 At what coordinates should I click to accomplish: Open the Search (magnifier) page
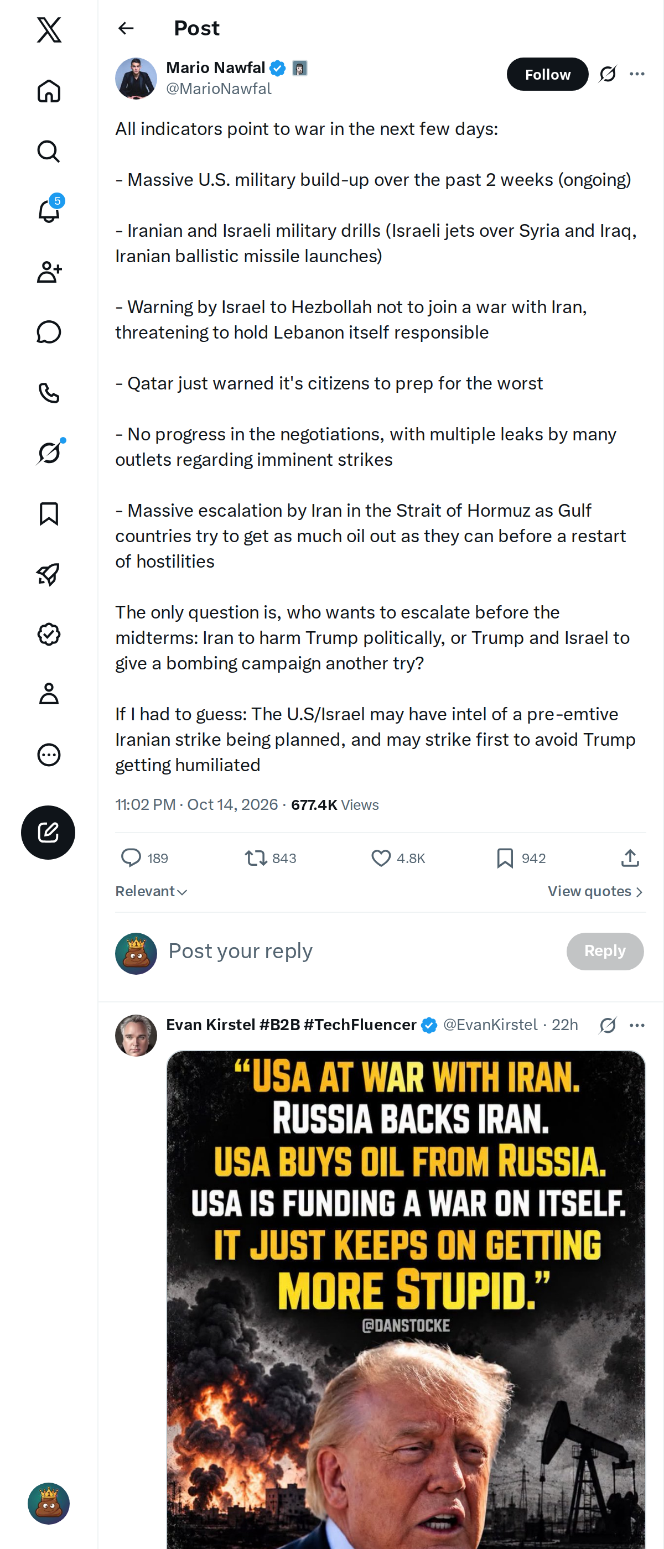tap(49, 152)
